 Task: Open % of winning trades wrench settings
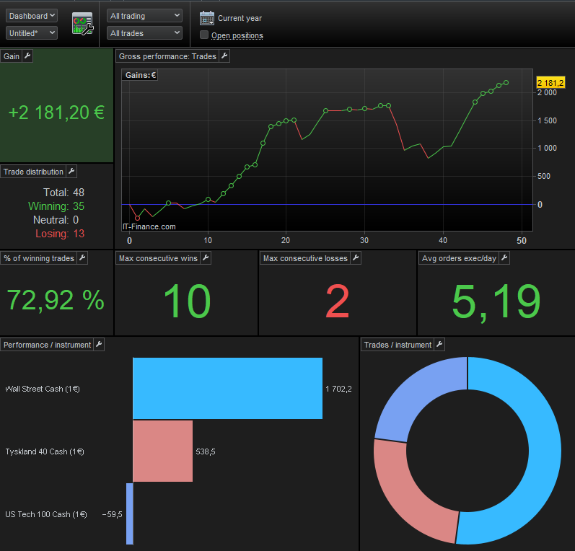pyautogui.click(x=82, y=257)
